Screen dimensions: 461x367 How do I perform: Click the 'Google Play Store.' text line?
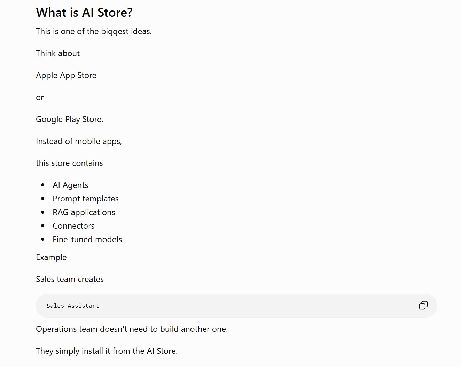point(70,119)
